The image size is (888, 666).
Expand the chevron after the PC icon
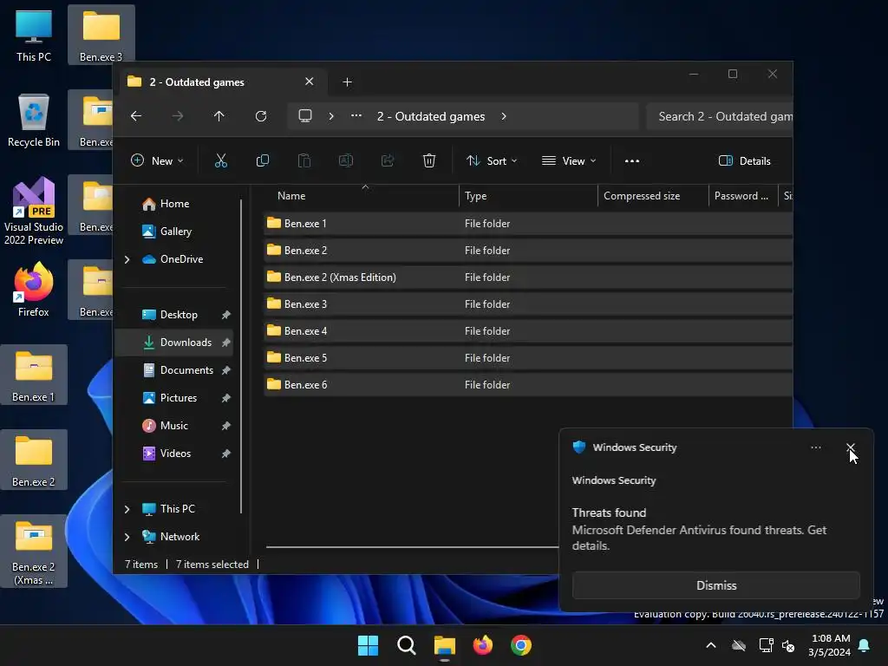pos(331,116)
